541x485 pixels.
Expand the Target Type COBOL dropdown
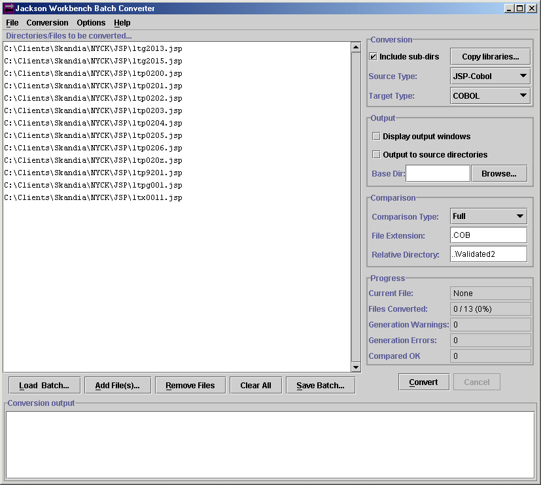490,96
